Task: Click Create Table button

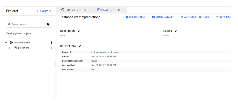Action: click(x=135, y=17)
